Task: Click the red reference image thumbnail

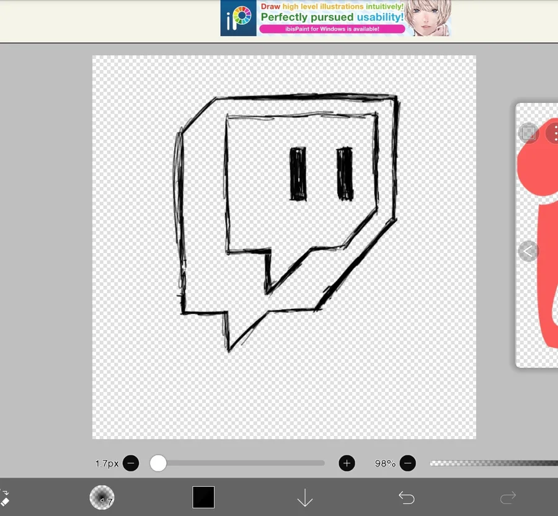Action: [x=538, y=235]
